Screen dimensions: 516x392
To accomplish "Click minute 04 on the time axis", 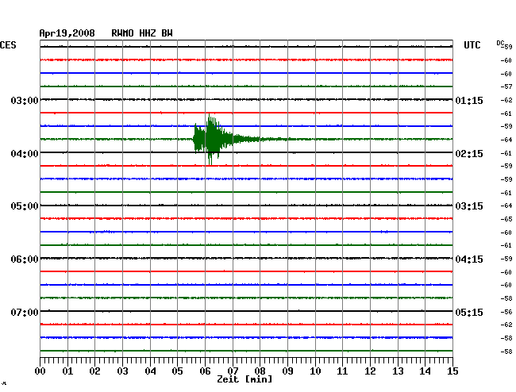I will (x=150, y=371).
